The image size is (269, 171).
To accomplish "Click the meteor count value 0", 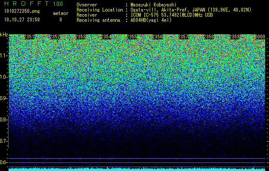I will point(61,20).
